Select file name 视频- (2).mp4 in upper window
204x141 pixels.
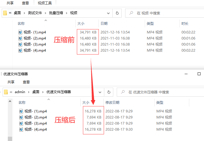click(35, 38)
